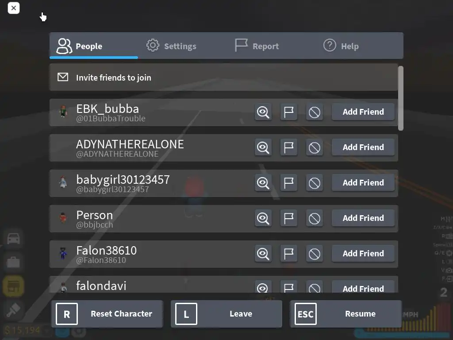
Task: Block babygirl30123457 with the block icon
Action: [315, 183]
